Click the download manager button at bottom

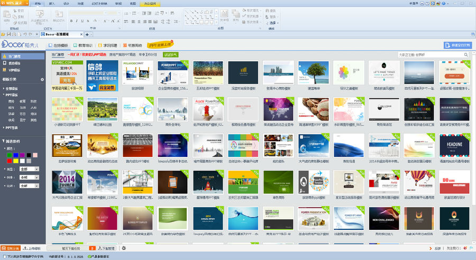point(106,248)
